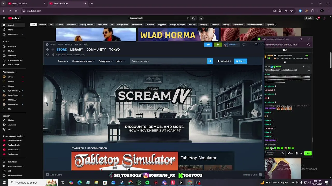
Task: Expand Steam Recommendations dropdown
Action: pos(83,61)
